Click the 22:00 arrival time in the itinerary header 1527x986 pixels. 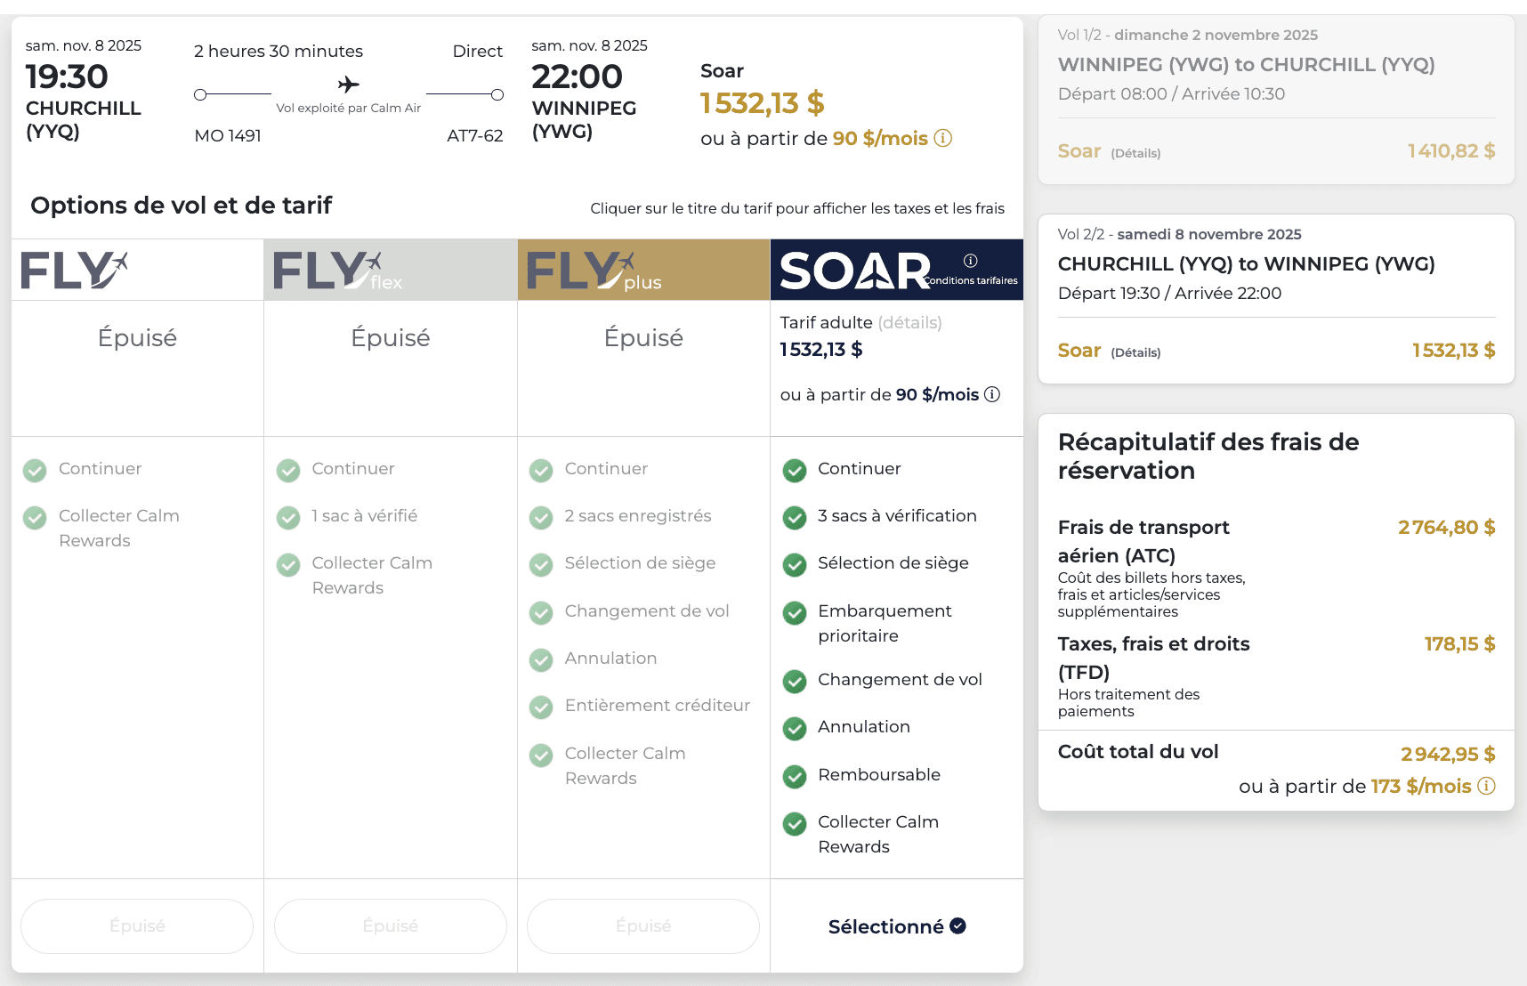[x=577, y=77]
